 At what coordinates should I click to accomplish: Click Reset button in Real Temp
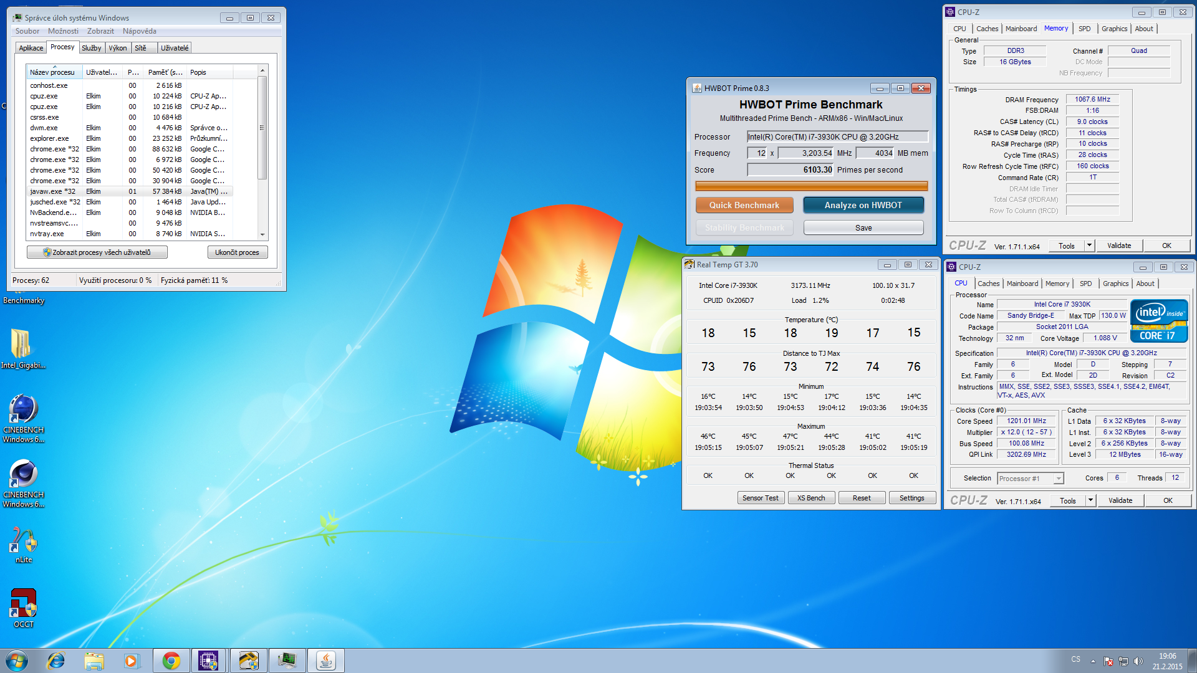click(862, 498)
